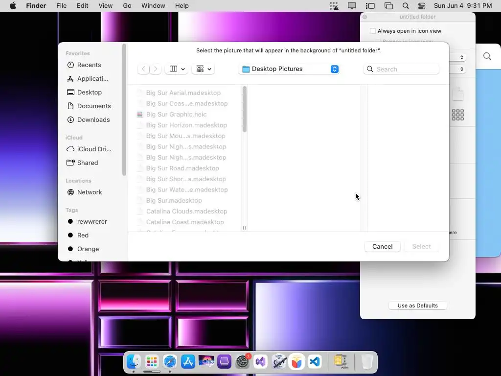
Task: Open the Desktop Pictures location popup
Action: click(x=289, y=69)
